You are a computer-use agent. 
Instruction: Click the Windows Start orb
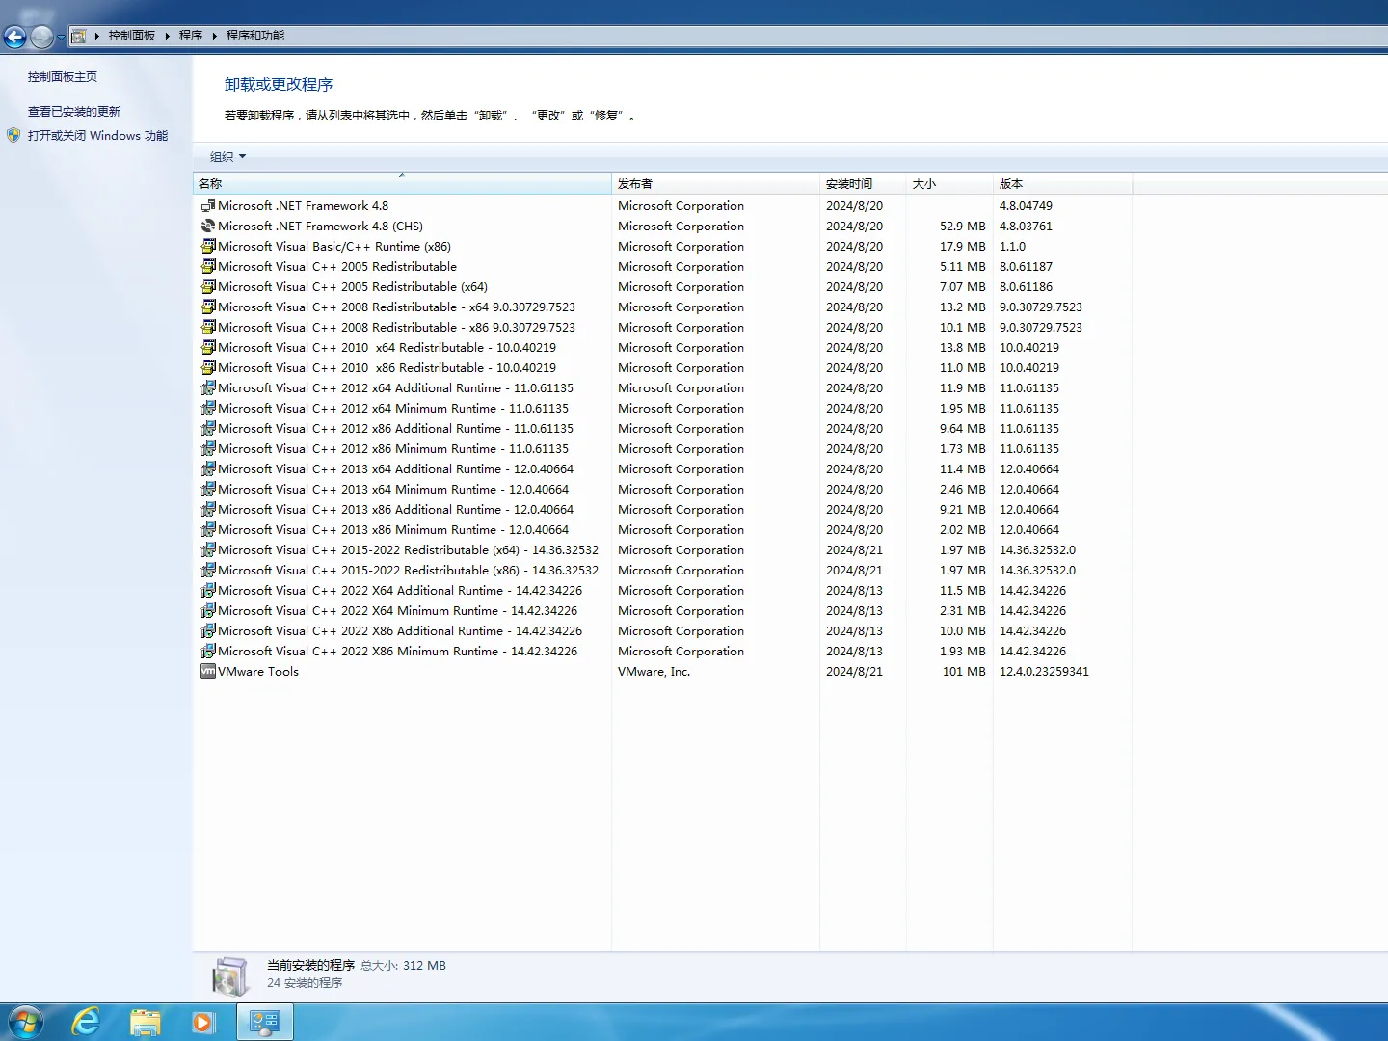(26, 1021)
